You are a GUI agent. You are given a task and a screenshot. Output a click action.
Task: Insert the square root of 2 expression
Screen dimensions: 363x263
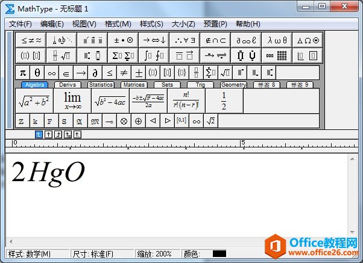coord(210,121)
